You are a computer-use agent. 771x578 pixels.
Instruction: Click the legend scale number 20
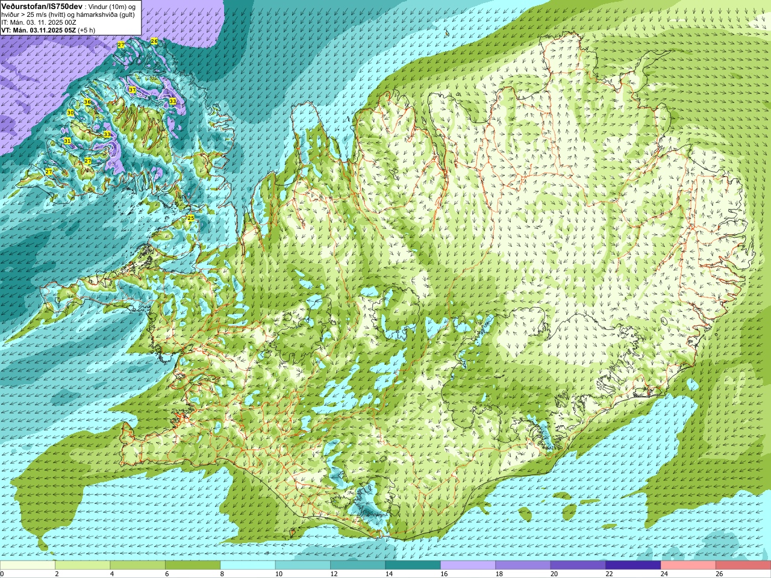tap(554, 574)
